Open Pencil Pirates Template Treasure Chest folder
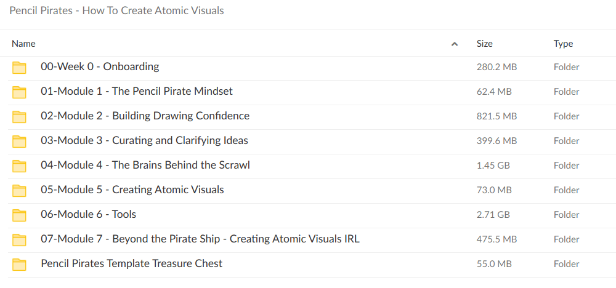 pos(132,263)
